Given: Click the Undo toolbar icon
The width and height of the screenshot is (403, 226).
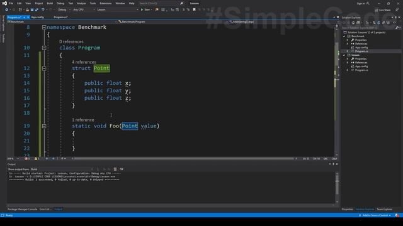Looking at the screenshot, I should coord(43,9).
